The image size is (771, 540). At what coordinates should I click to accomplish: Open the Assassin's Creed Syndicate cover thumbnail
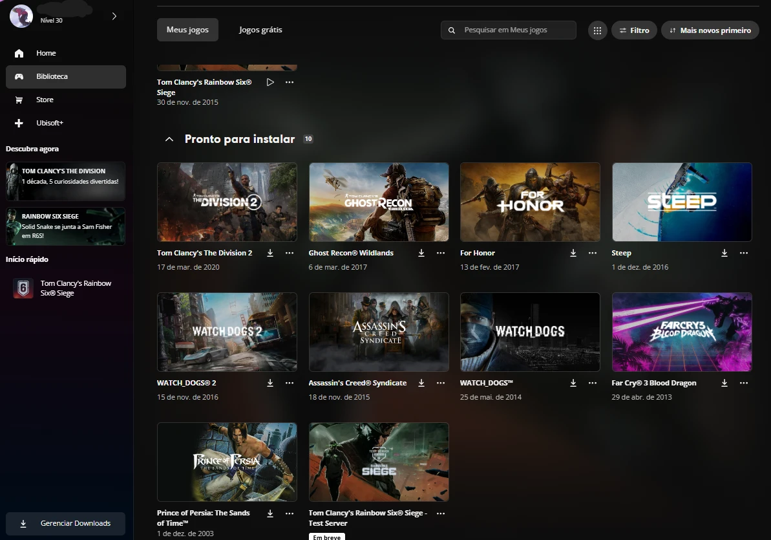click(x=379, y=332)
